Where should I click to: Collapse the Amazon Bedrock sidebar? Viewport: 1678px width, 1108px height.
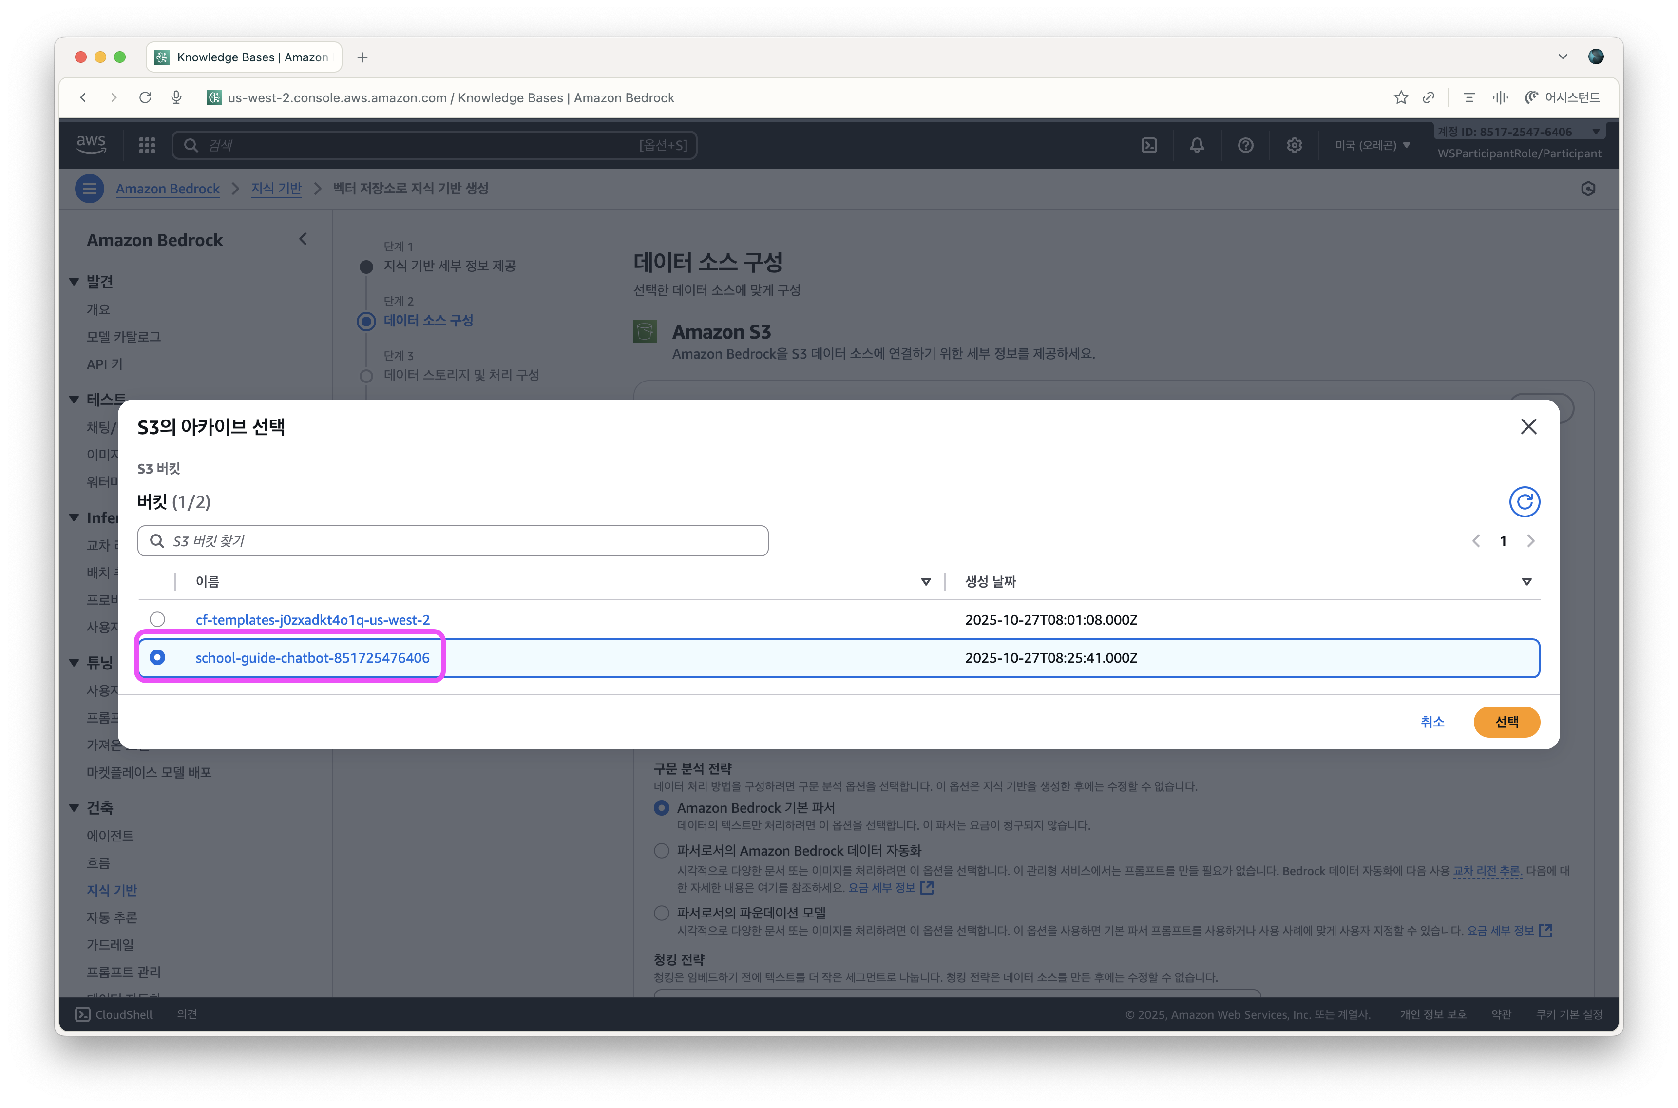pyautogui.click(x=303, y=240)
